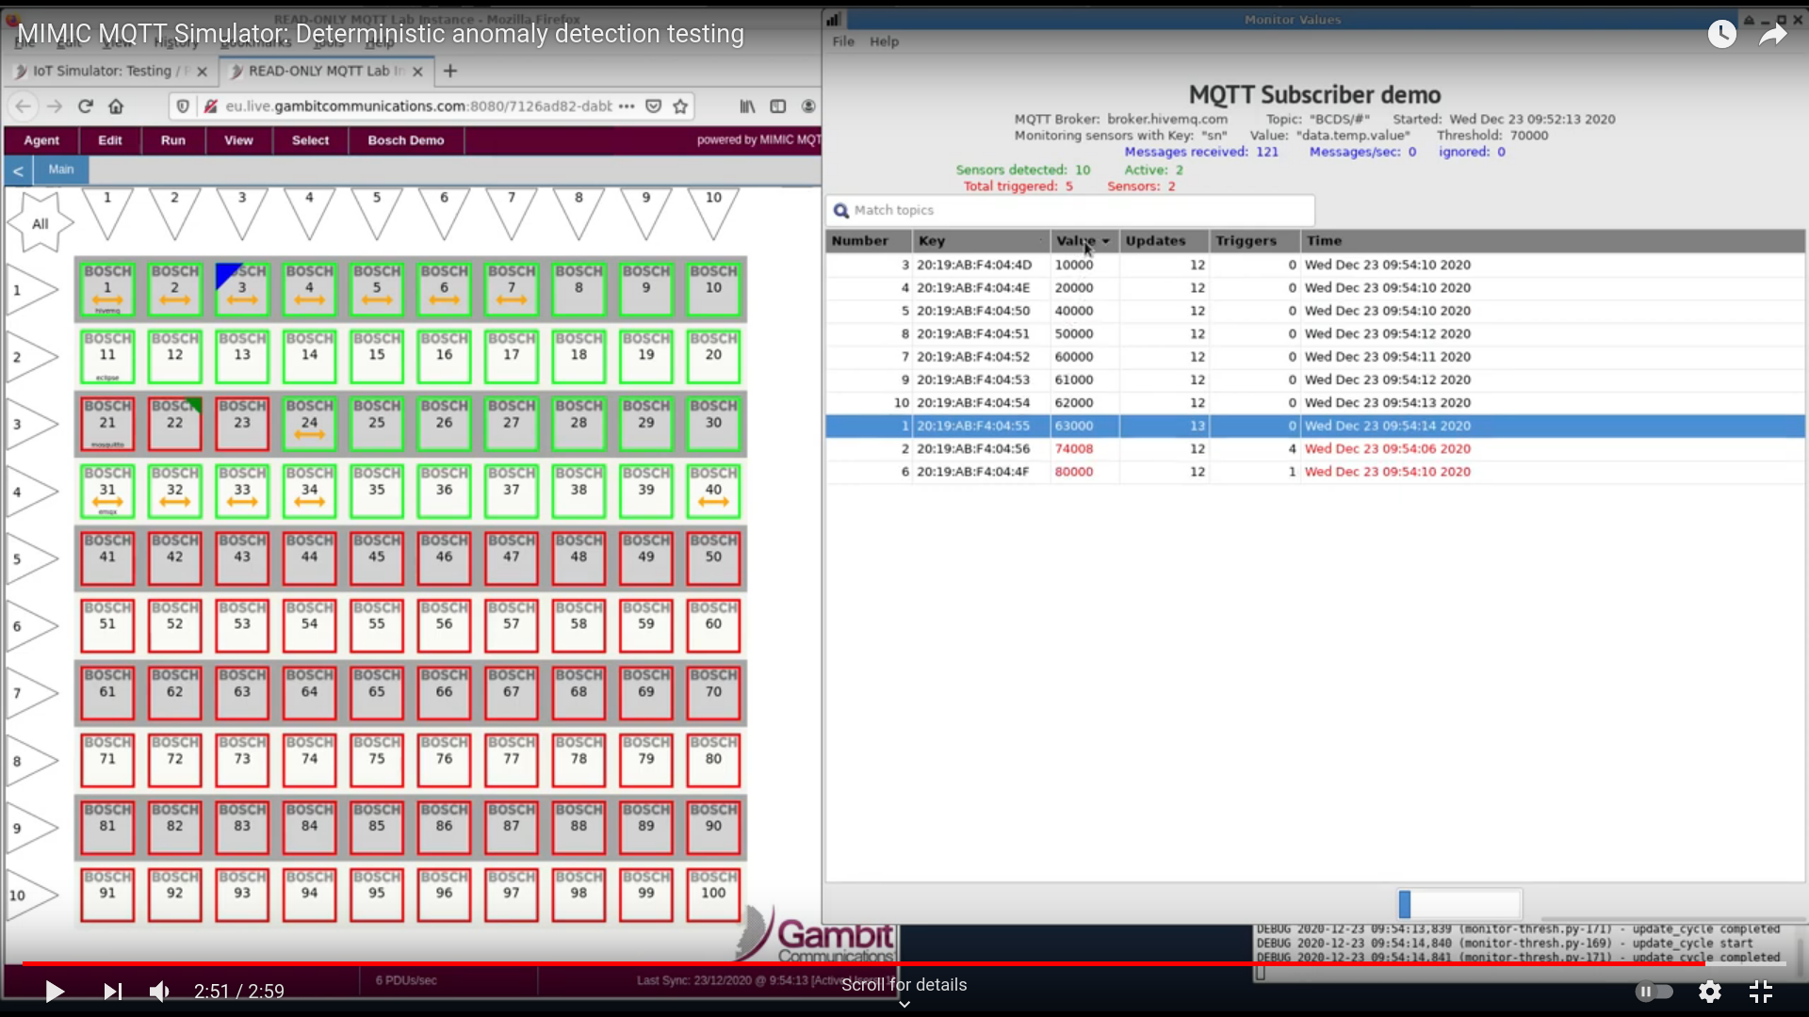This screenshot has height=1017, width=1809.
Task: Click the browser home icon
Action: tap(116, 106)
